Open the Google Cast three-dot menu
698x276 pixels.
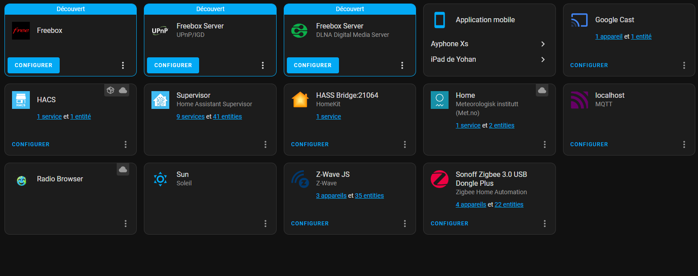pos(684,65)
